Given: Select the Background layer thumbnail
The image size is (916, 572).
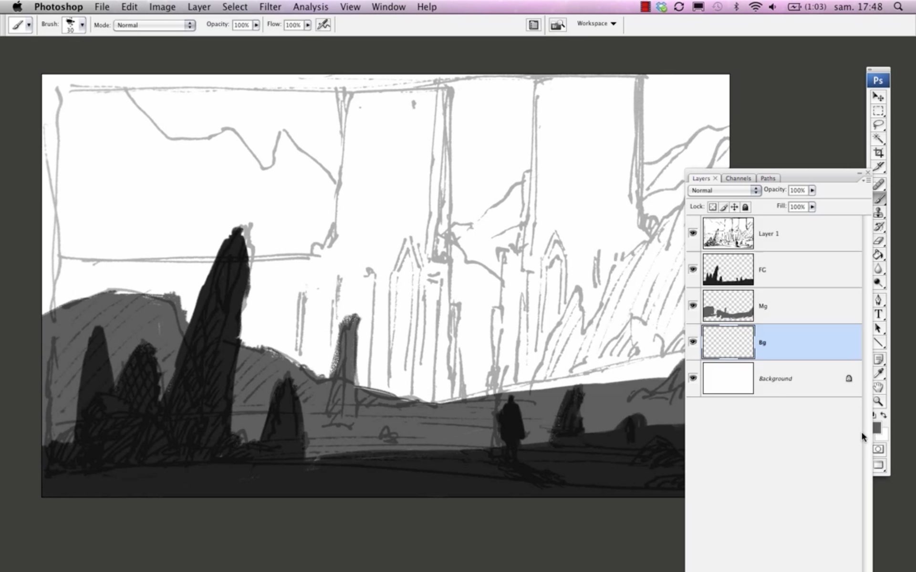Looking at the screenshot, I should coord(728,378).
